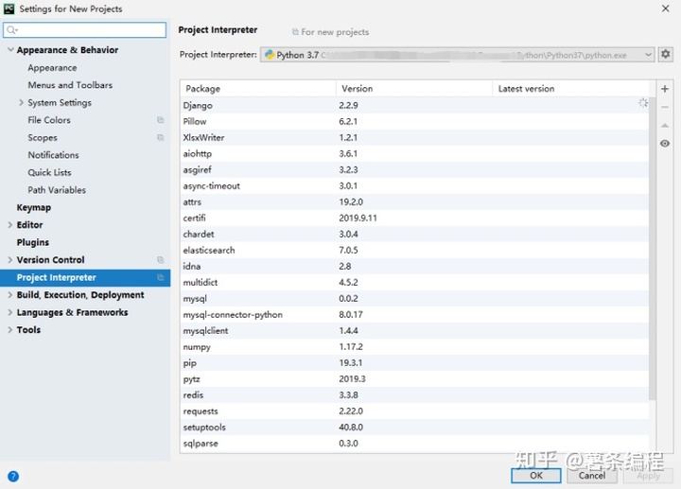
Task: Click the minus icon to uninstall package
Action: 665,107
